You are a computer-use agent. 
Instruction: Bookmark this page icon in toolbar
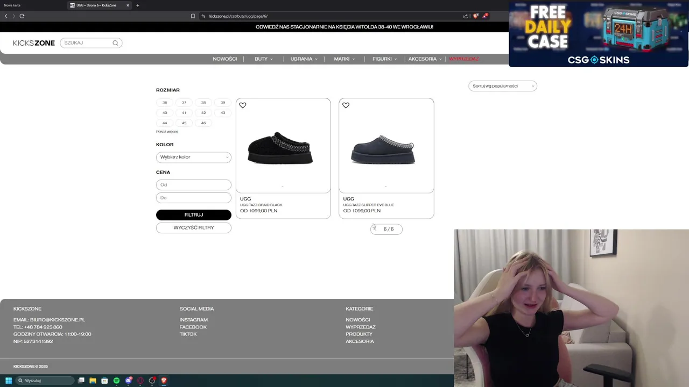(193, 16)
